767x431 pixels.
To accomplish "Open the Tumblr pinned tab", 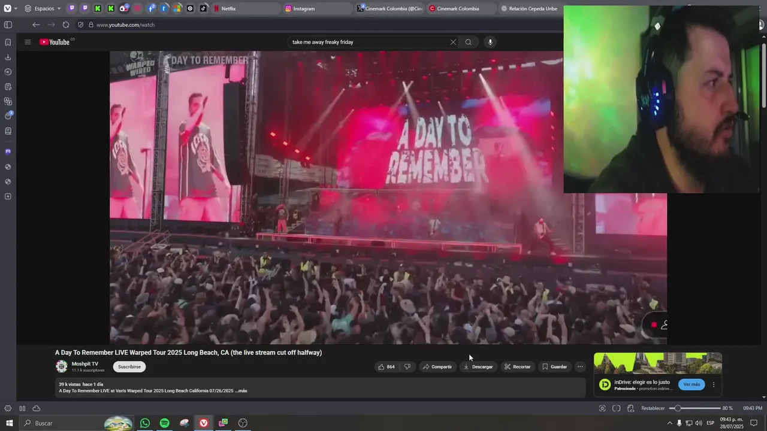I will pyautogui.click(x=164, y=8).
